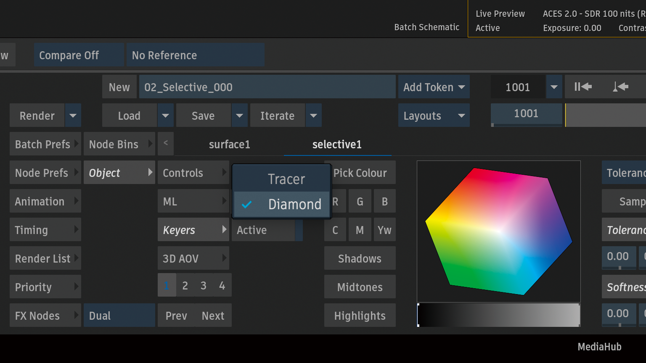Click the previous keyframe arrow icon
The width and height of the screenshot is (646, 363).
coord(620,87)
